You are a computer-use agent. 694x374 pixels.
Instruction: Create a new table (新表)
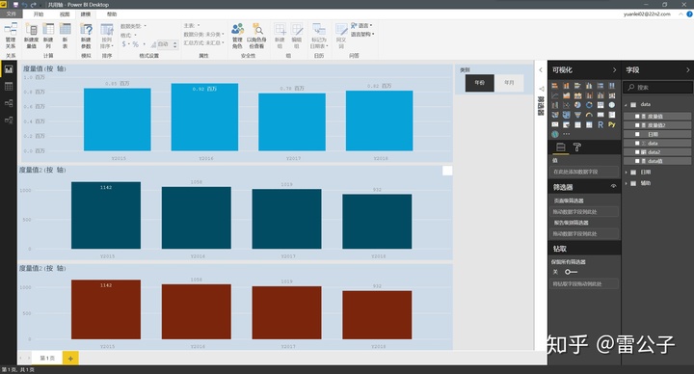coord(66,36)
